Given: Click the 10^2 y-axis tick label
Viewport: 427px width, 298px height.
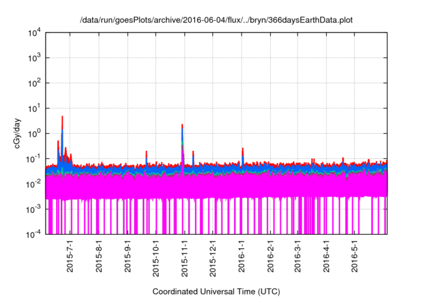Looking at the screenshot, I should point(34,83).
